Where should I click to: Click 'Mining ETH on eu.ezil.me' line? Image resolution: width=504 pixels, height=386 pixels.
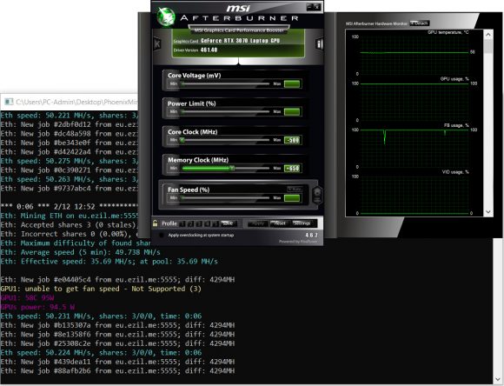click(x=70, y=216)
